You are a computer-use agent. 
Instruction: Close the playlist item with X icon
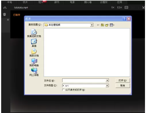coord(8,20)
